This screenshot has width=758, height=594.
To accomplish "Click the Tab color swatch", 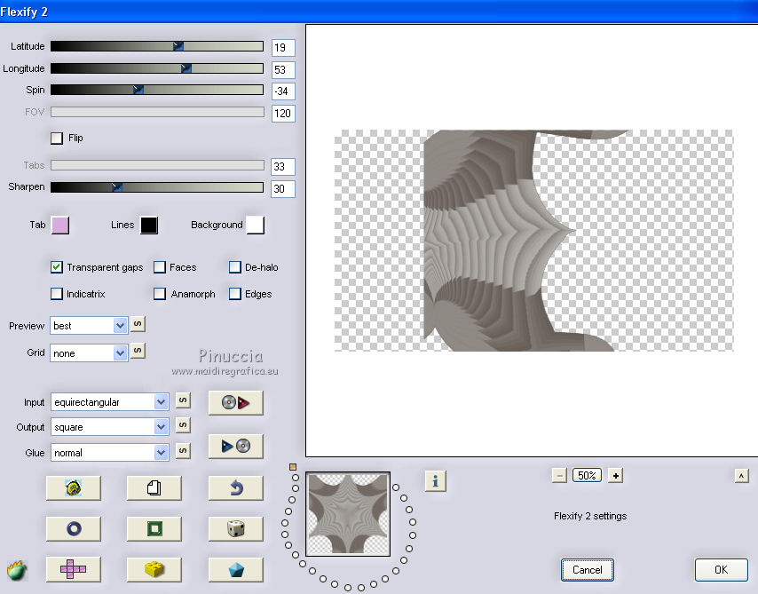I will point(60,226).
